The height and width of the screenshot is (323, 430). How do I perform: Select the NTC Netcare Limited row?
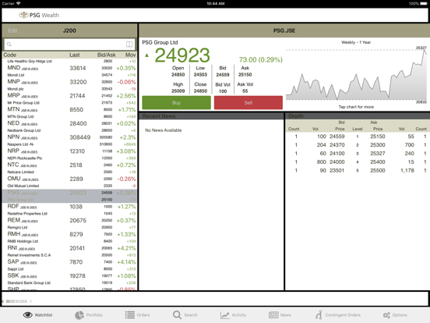tap(69, 169)
